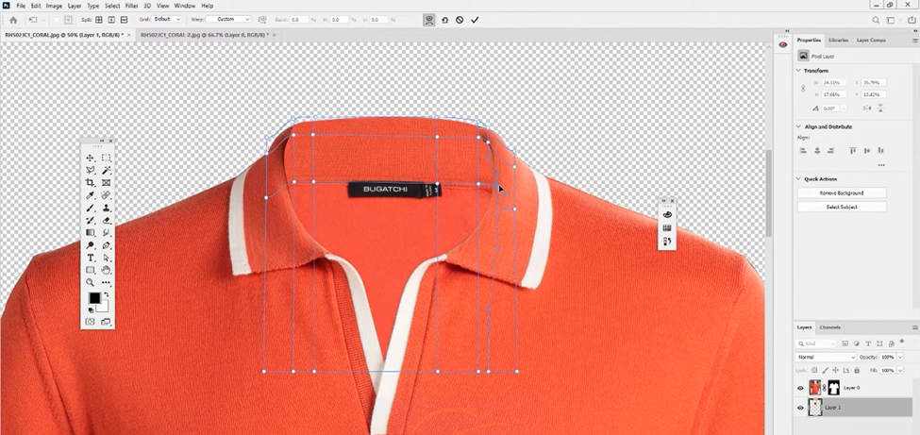Viewport: 920px width, 435px height.
Task: Pick the Hand tool
Action: point(107,270)
